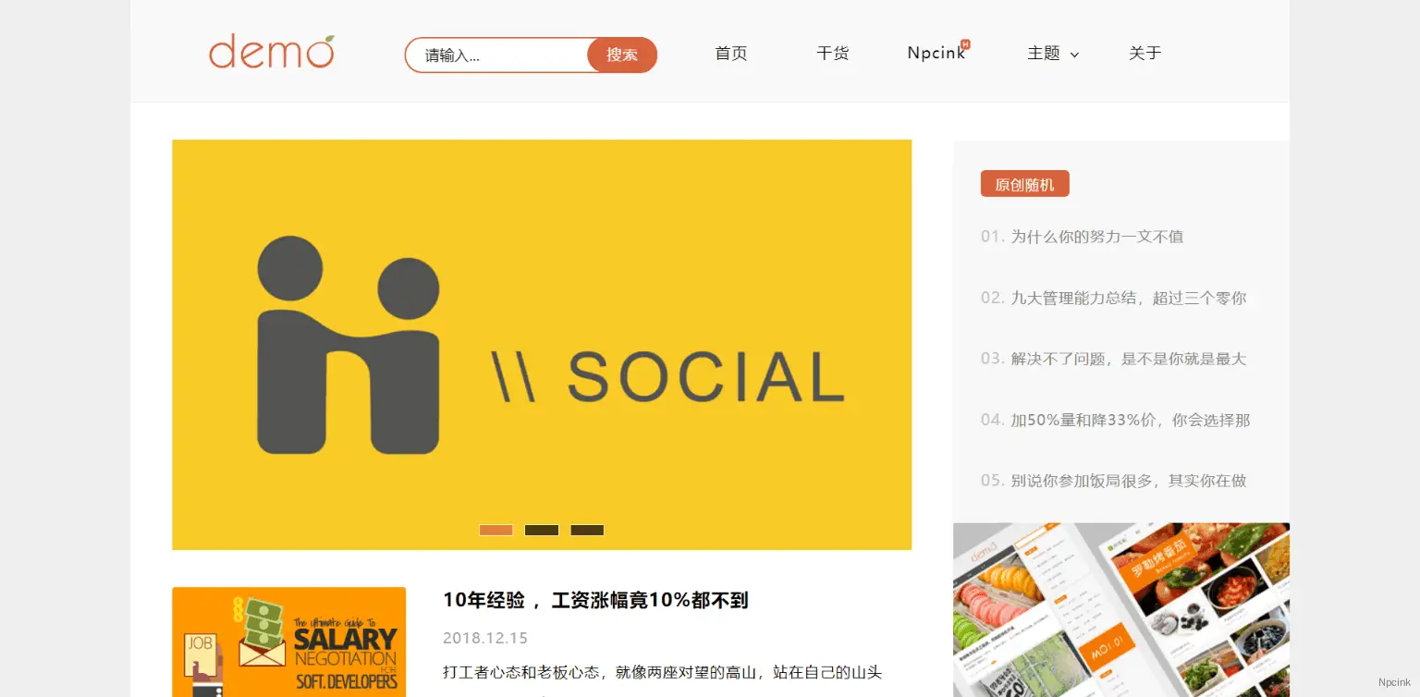1420x697 pixels.
Task: Select the 原创随机 tab label
Action: tap(1024, 184)
